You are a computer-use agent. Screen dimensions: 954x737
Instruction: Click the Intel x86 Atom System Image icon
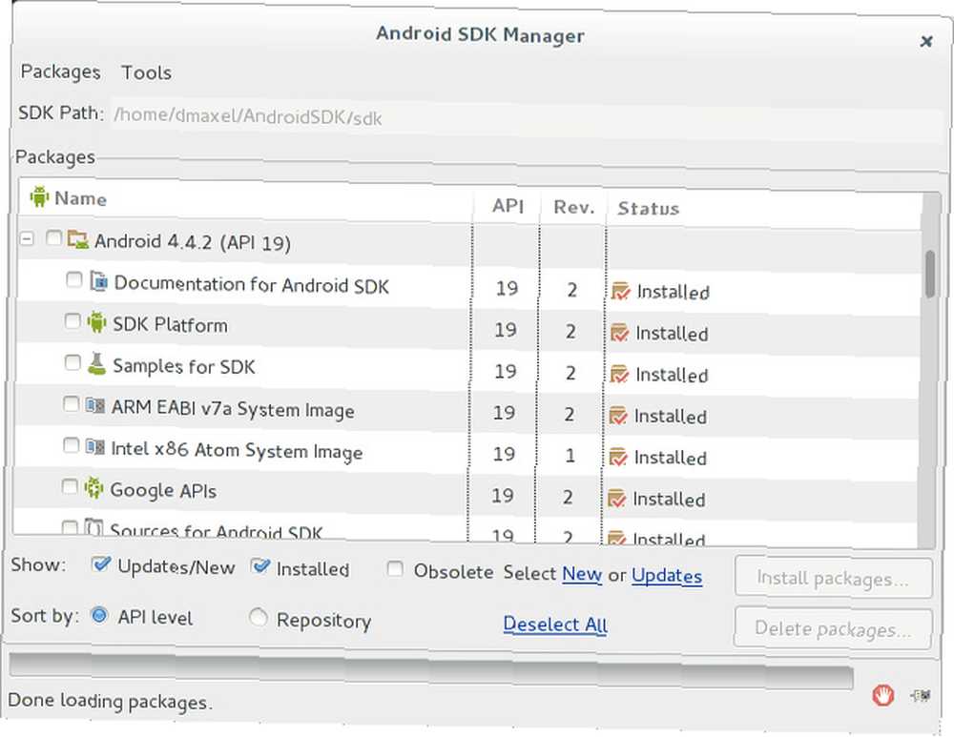[x=94, y=447]
